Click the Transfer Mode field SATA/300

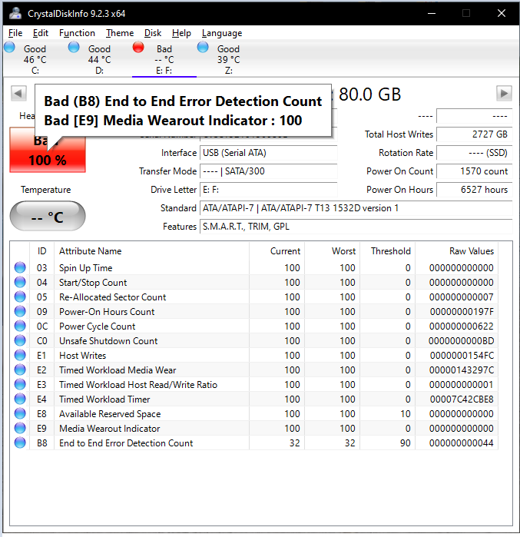(269, 171)
